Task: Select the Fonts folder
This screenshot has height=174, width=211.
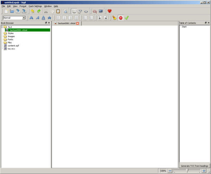Action: 10,39
